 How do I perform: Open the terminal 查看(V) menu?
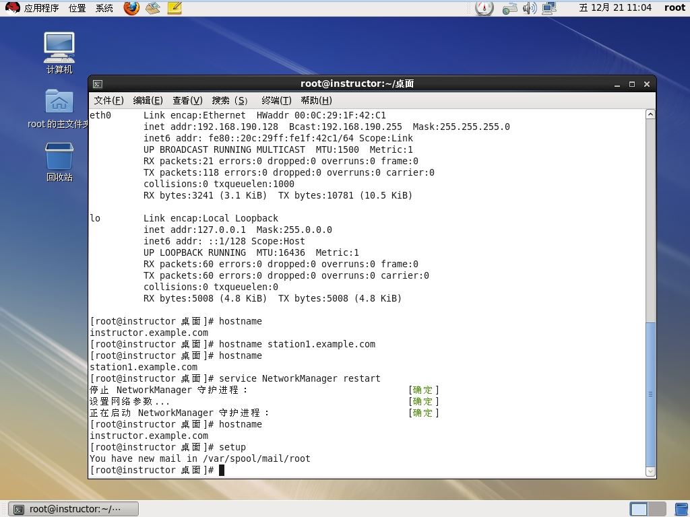pyautogui.click(x=187, y=100)
